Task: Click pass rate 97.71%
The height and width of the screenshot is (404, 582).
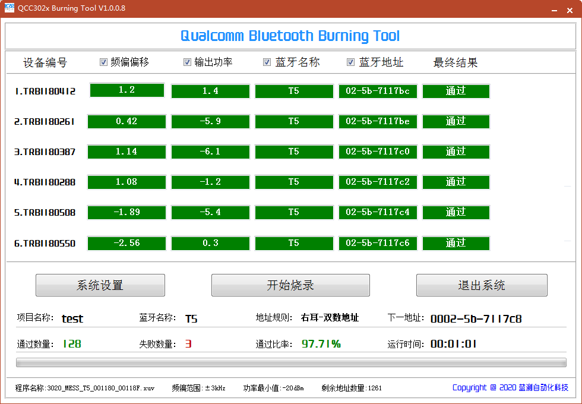Action: pyautogui.click(x=321, y=344)
